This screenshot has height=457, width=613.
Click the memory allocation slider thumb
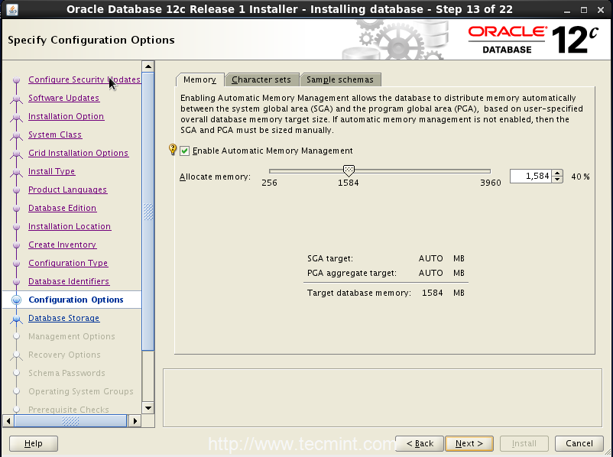349,171
